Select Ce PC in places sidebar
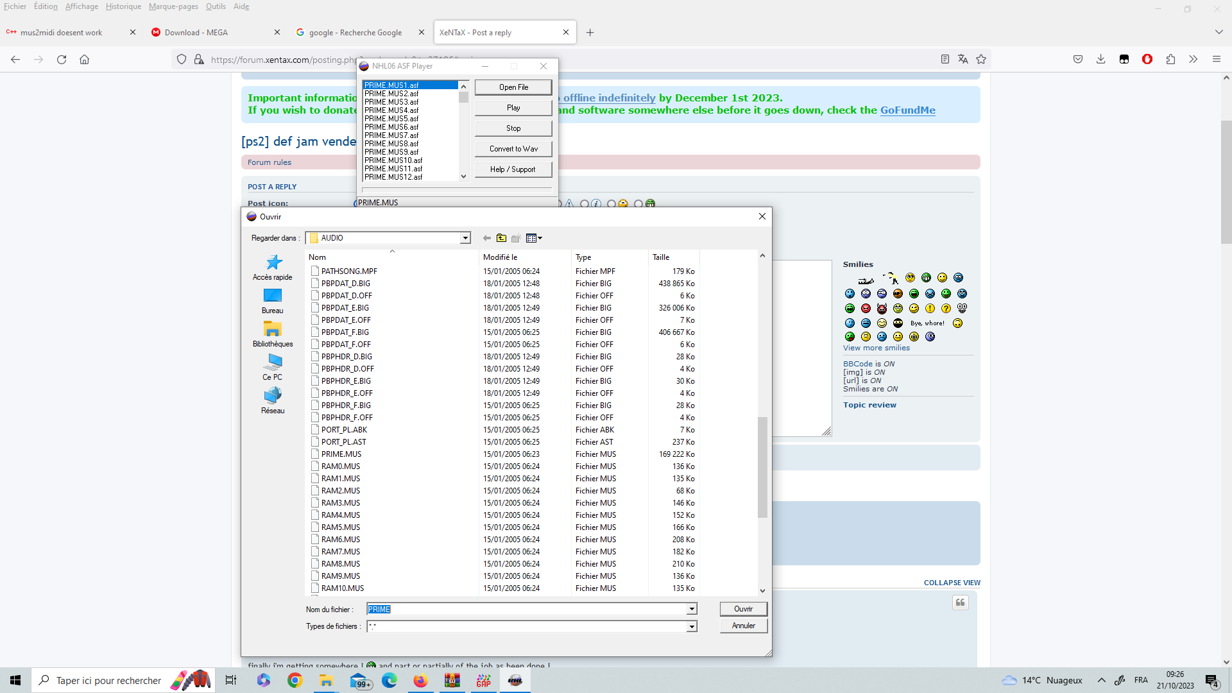Screen dimensions: 1232x693 pyautogui.click(x=273, y=368)
